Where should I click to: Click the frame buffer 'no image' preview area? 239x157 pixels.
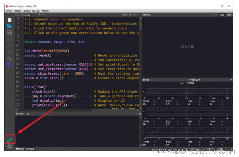click(187, 47)
